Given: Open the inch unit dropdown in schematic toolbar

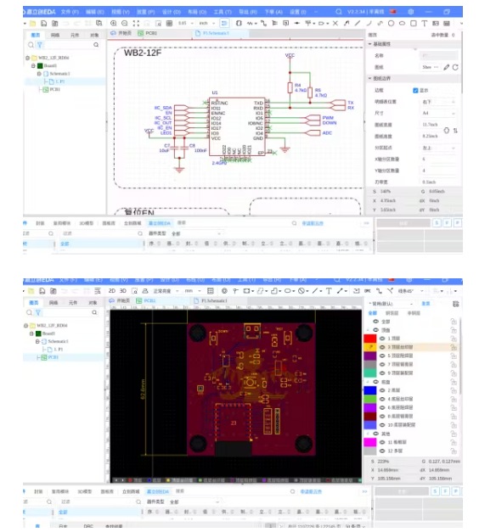Looking at the screenshot, I should click(207, 23).
